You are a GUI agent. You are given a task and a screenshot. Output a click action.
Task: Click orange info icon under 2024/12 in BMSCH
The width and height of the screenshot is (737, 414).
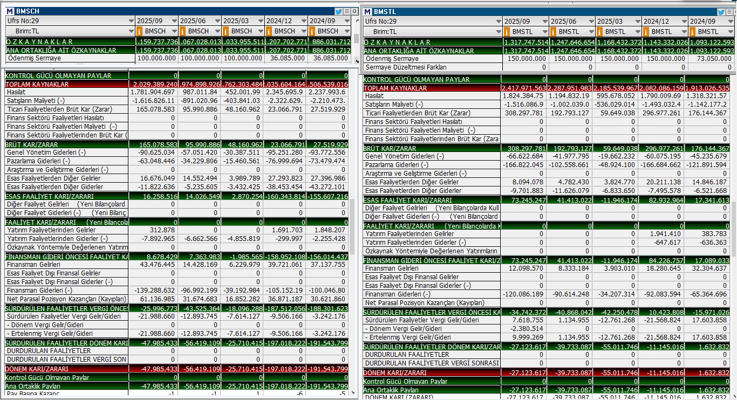[x=270, y=31]
